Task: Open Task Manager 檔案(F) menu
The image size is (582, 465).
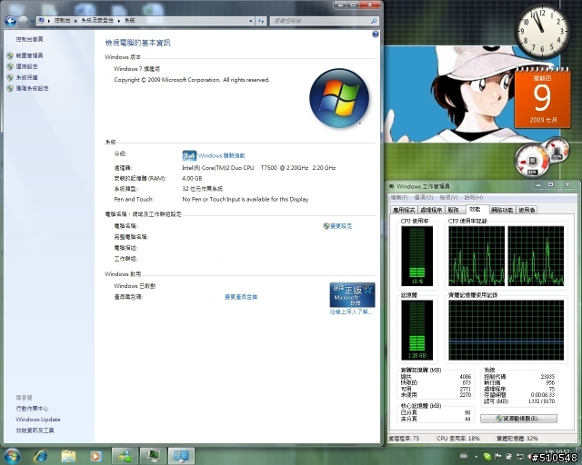Action: pos(399,197)
